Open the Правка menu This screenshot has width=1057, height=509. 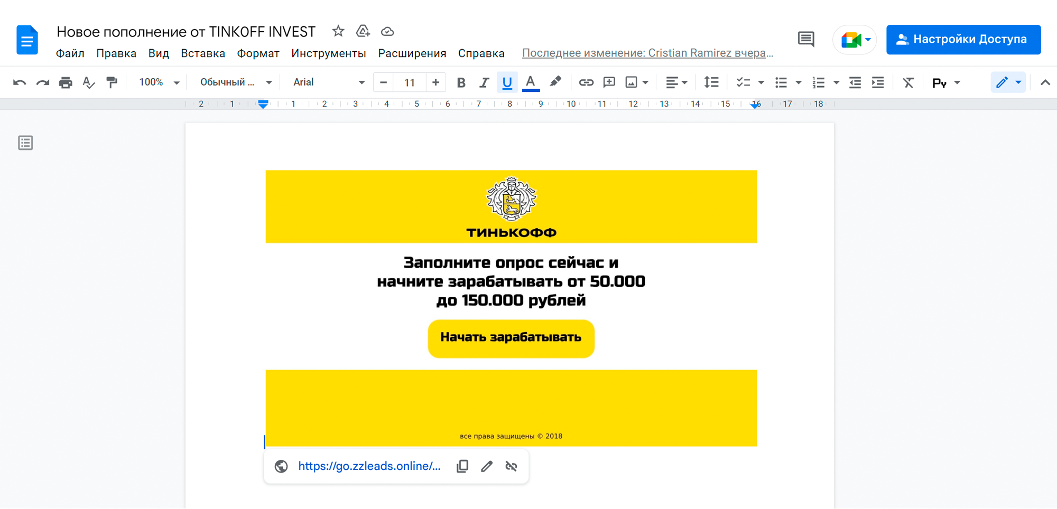[116, 53]
